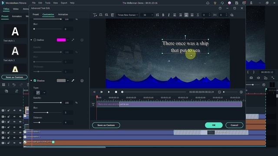278x156 pixels.
Task: Click the timeline layout grid icon
Action: click(3, 85)
